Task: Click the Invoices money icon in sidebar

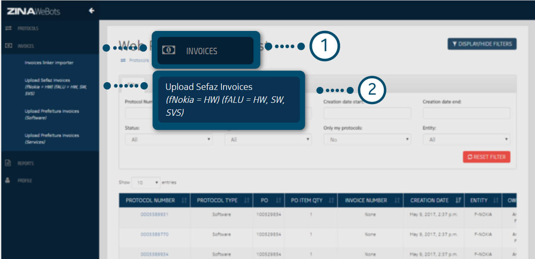Action: click(x=8, y=46)
